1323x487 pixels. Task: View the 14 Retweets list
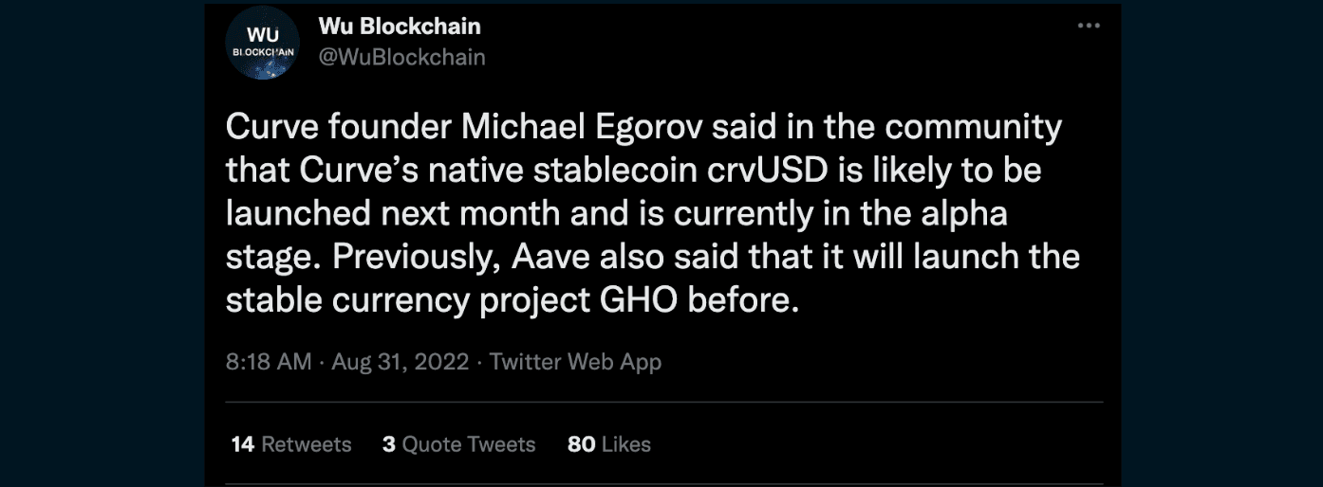click(290, 443)
